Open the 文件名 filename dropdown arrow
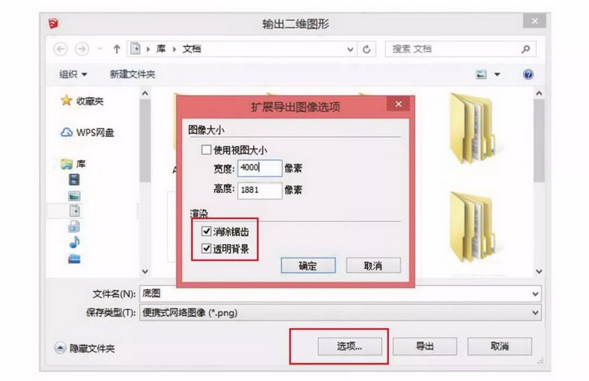Image resolution: width=589 pixels, height=381 pixels. pyautogui.click(x=535, y=294)
